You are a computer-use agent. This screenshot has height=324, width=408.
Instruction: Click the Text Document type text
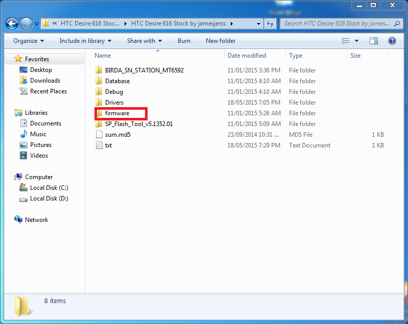[x=309, y=145]
